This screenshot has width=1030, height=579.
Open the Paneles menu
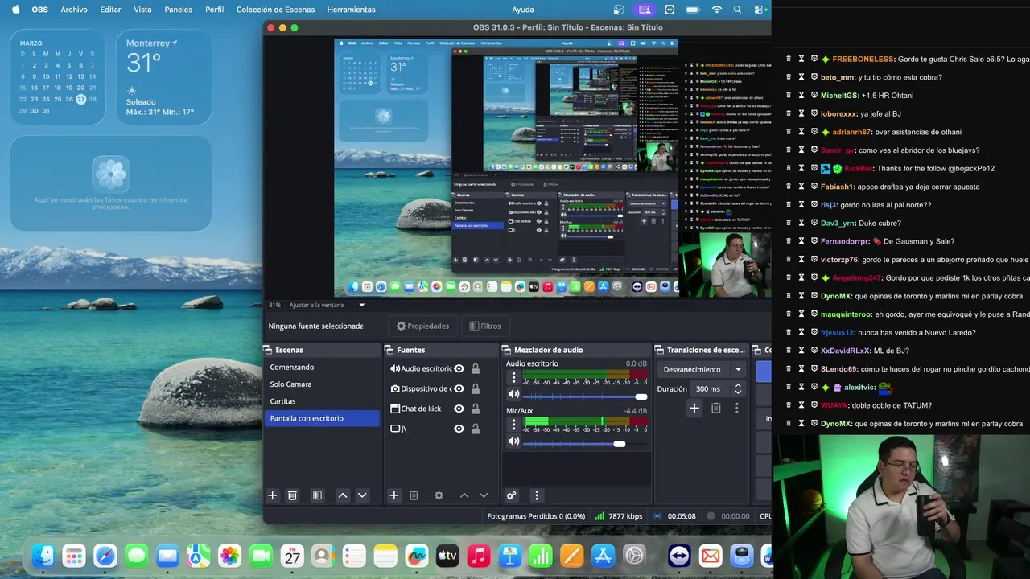[179, 10]
